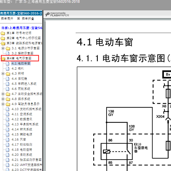Open the 4.1 电动车窗 entry
Viewport: 171px width, 171px height.
[21, 63]
